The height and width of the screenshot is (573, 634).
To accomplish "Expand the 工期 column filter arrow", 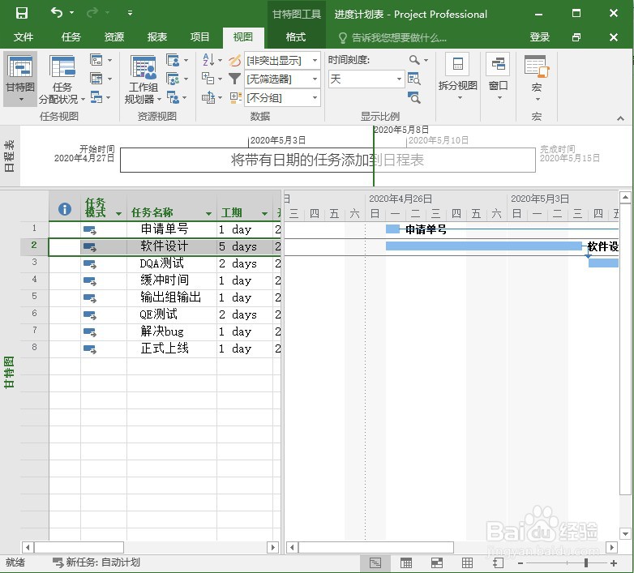I will tap(264, 213).
